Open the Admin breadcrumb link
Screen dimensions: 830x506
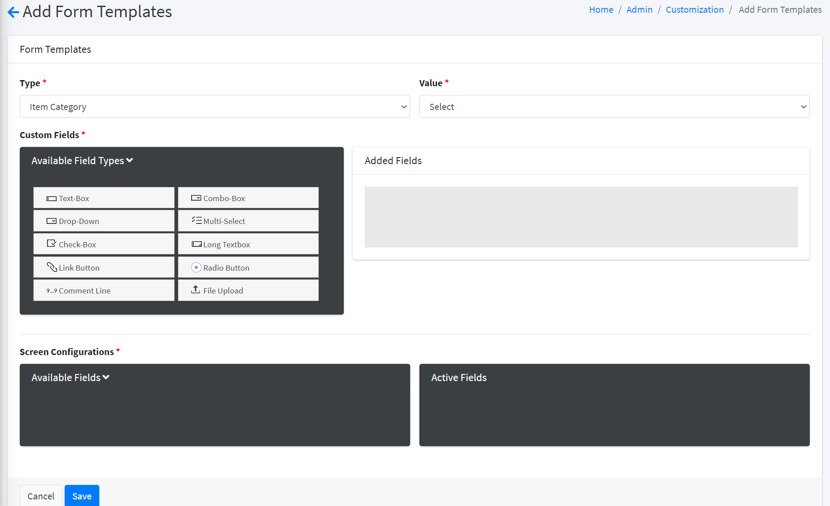(639, 10)
